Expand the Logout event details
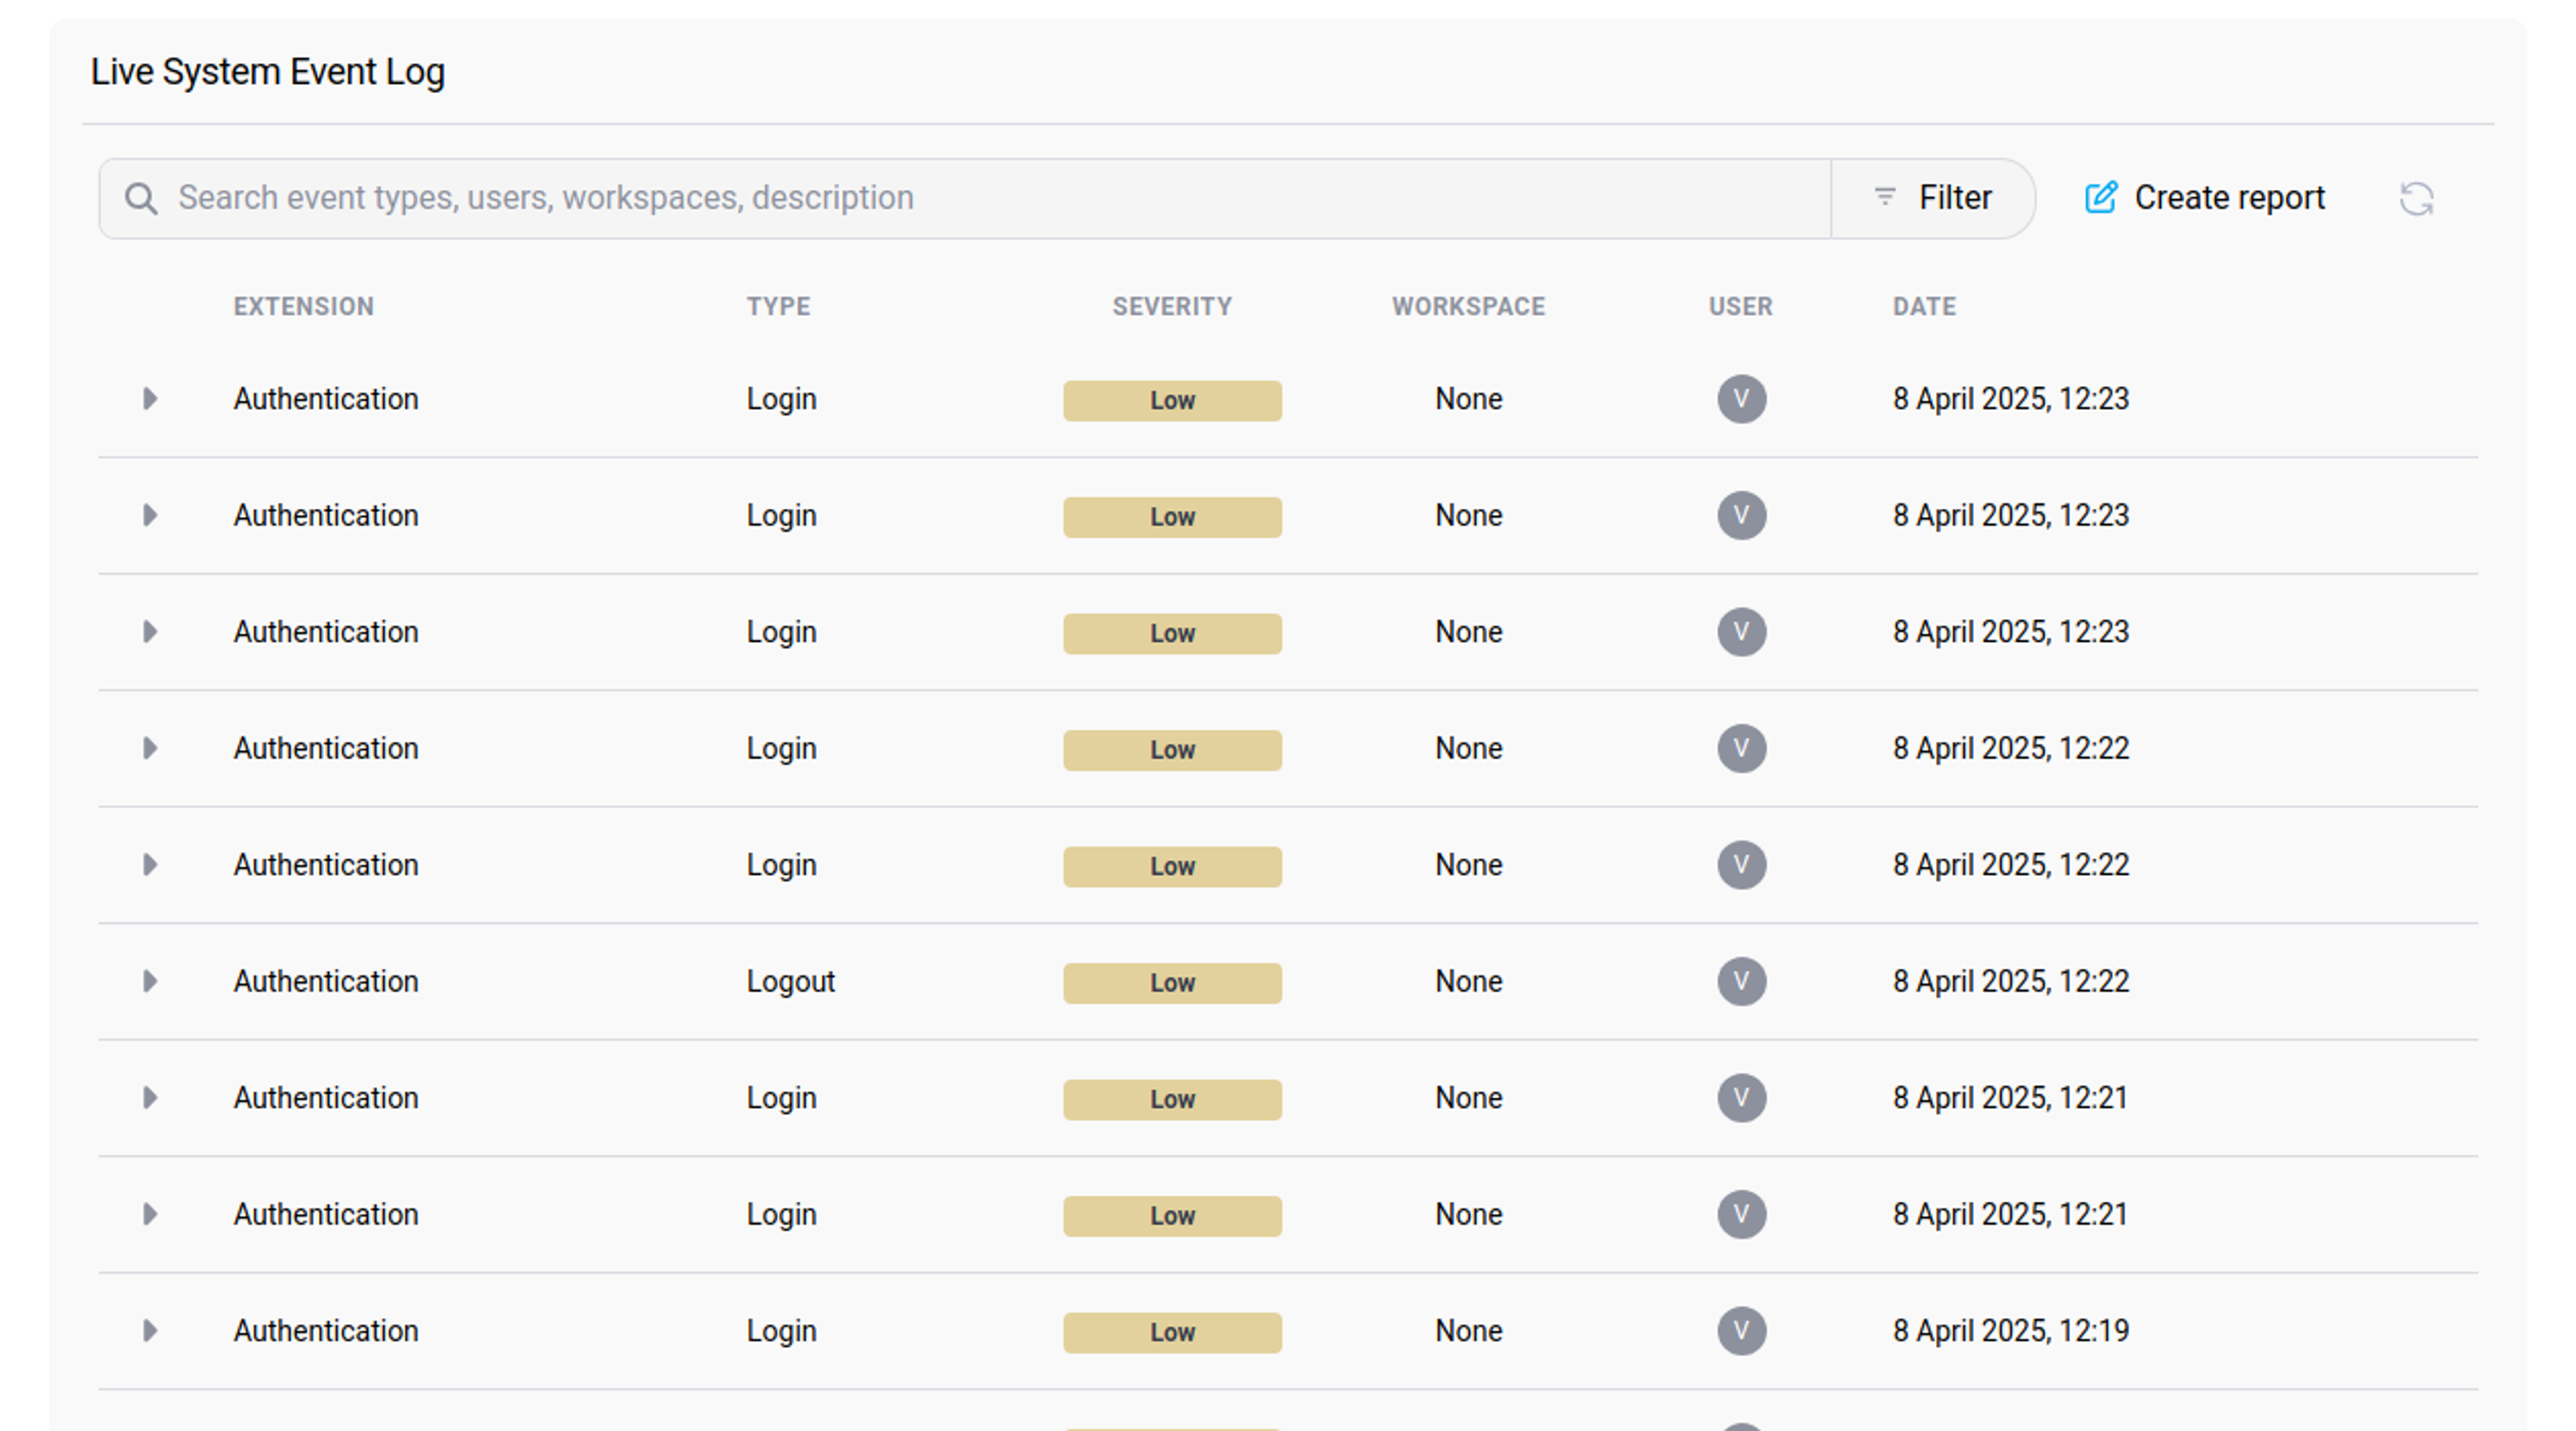Screen dimensions: 2576x1431 (x=150, y=981)
